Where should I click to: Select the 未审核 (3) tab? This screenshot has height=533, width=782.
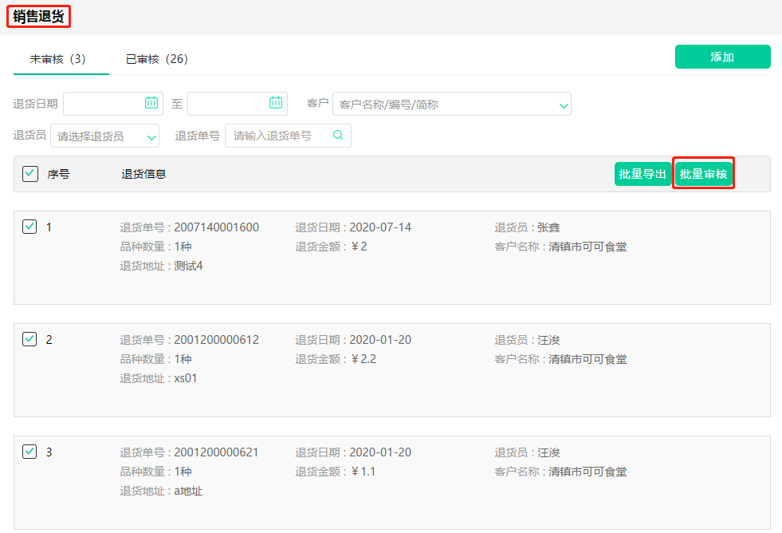coord(57,59)
